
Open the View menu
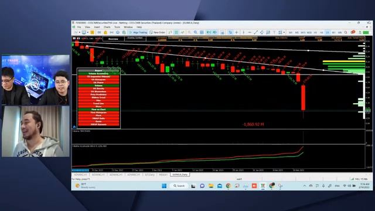tap(87, 27)
